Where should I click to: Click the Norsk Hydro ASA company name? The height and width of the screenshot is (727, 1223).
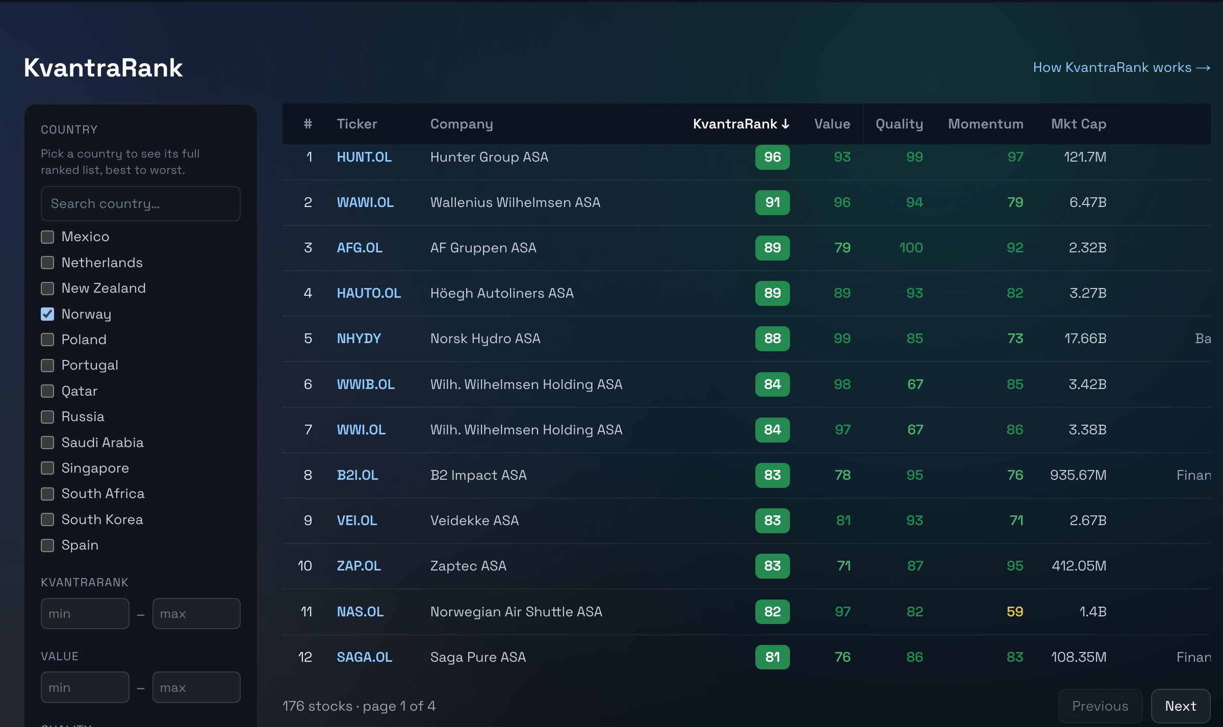(485, 339)
